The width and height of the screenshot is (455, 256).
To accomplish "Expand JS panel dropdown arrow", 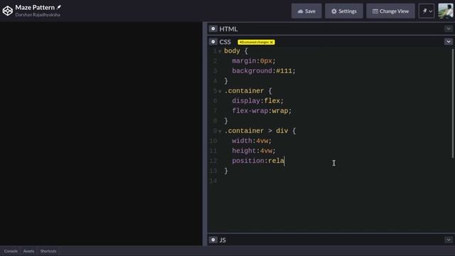I will point(449,240).
